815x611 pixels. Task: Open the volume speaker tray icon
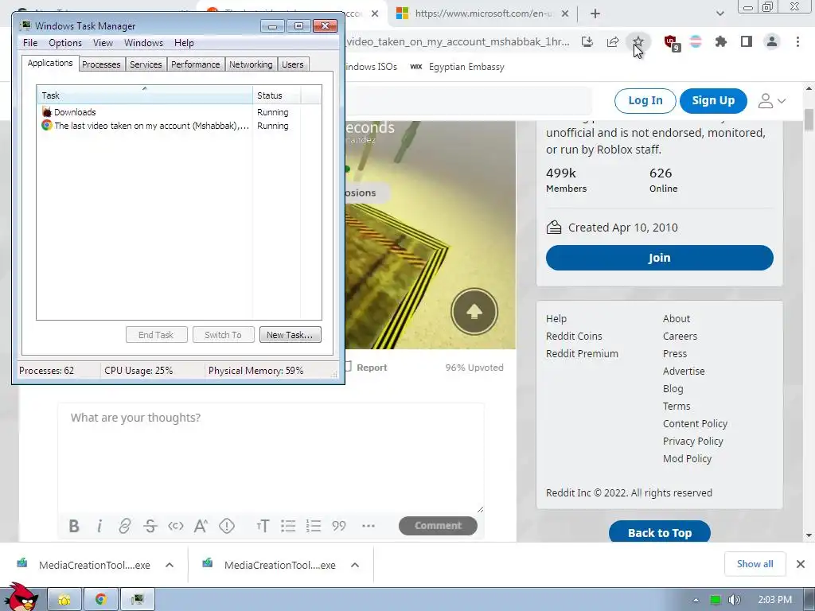pyautogui.click(x=734, y=600)
